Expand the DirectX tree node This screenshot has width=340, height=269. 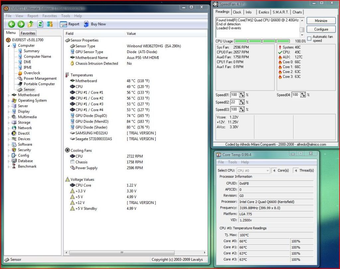(9, 134)
